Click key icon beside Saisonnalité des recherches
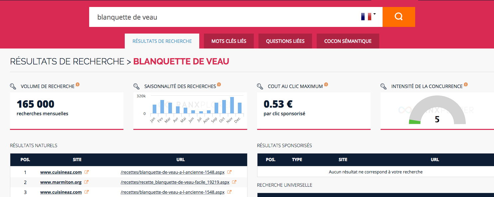The height and width of the screenshot is (197, 494). coord(136,86)
